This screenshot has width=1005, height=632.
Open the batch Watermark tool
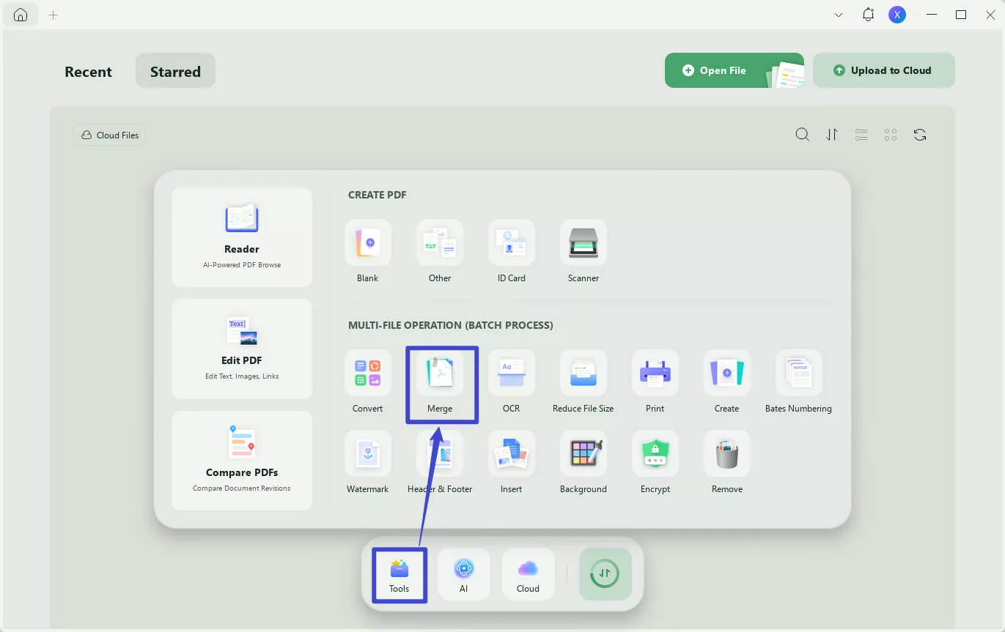[x=368, y=461]
